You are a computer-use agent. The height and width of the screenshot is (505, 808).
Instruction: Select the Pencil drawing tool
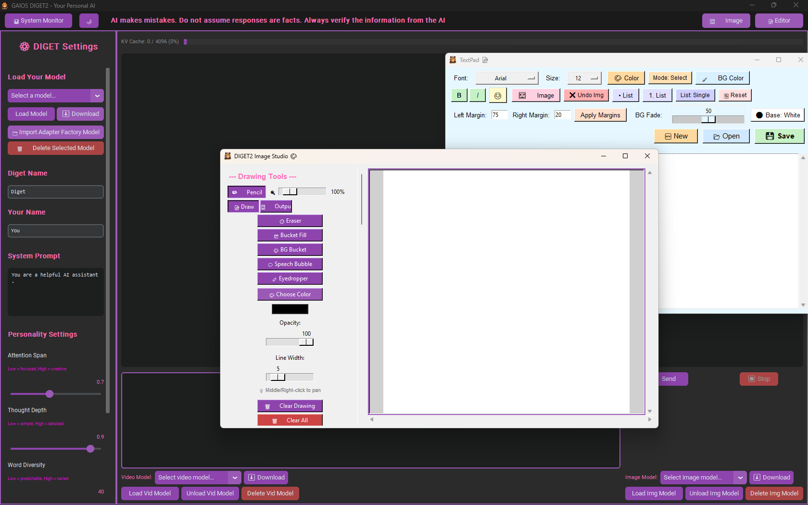coord(246,191)
